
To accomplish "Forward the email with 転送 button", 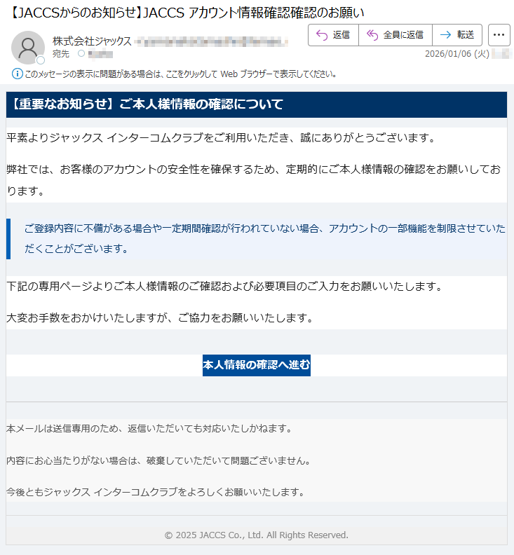I will pyautogui.click(x=456, y=35).
